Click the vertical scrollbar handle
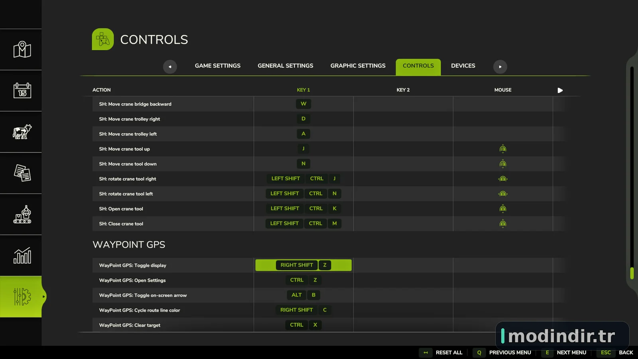Viewport: 638px width, 359px height. [x=632, y=273]
